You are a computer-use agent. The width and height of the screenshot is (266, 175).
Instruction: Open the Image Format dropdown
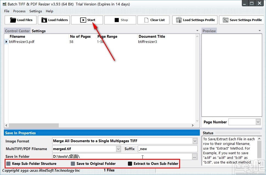click(195, 141)
